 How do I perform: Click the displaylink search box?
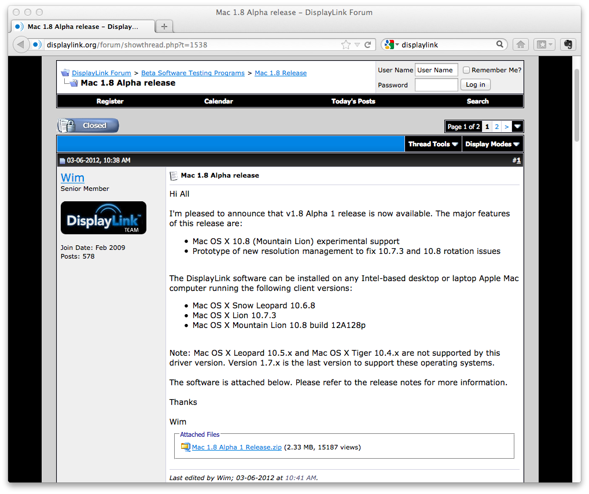[447, 45]
